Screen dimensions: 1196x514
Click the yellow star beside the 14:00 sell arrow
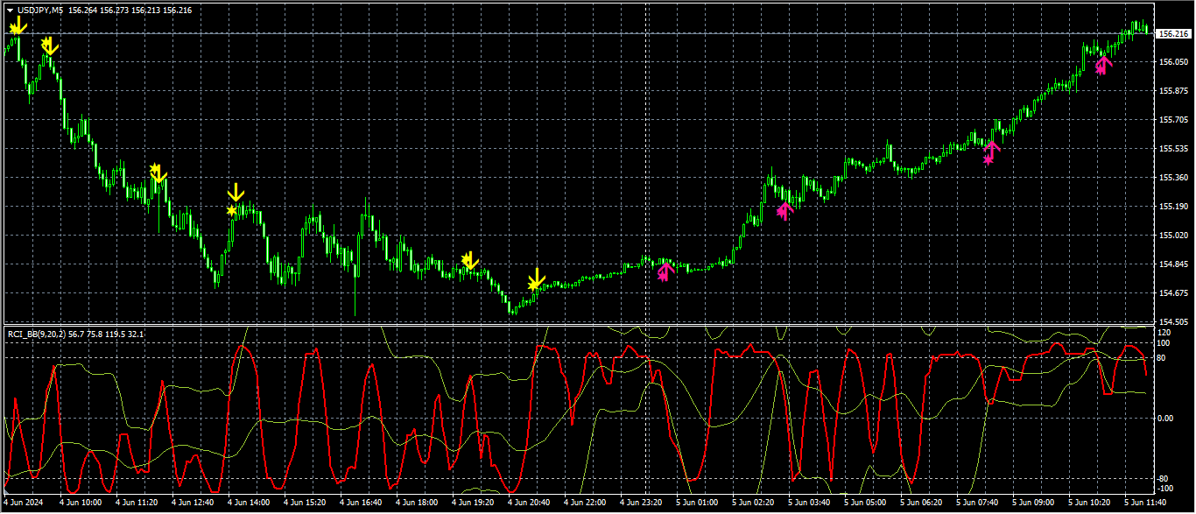(x=231, y=210)
